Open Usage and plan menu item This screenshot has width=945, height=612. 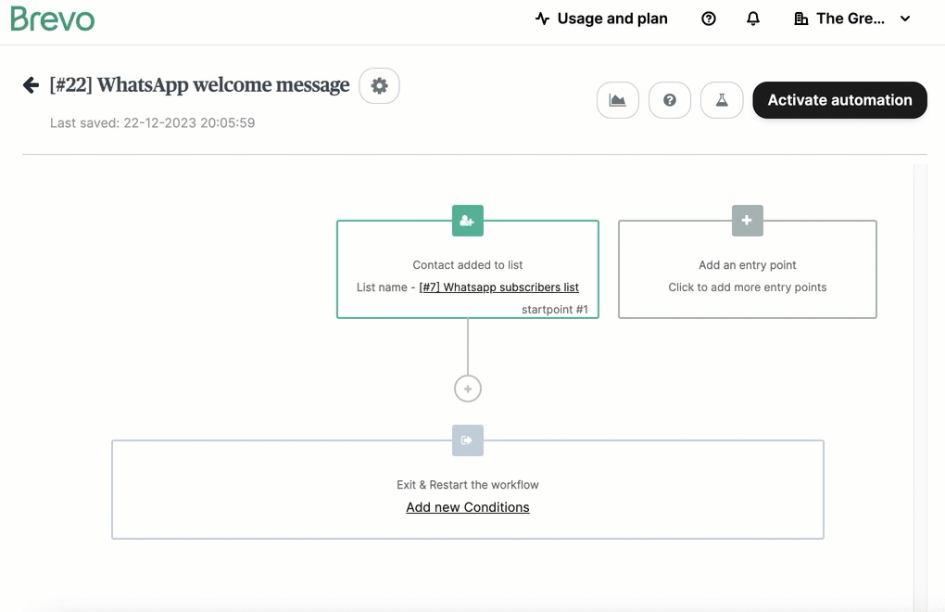pos(601,19)
